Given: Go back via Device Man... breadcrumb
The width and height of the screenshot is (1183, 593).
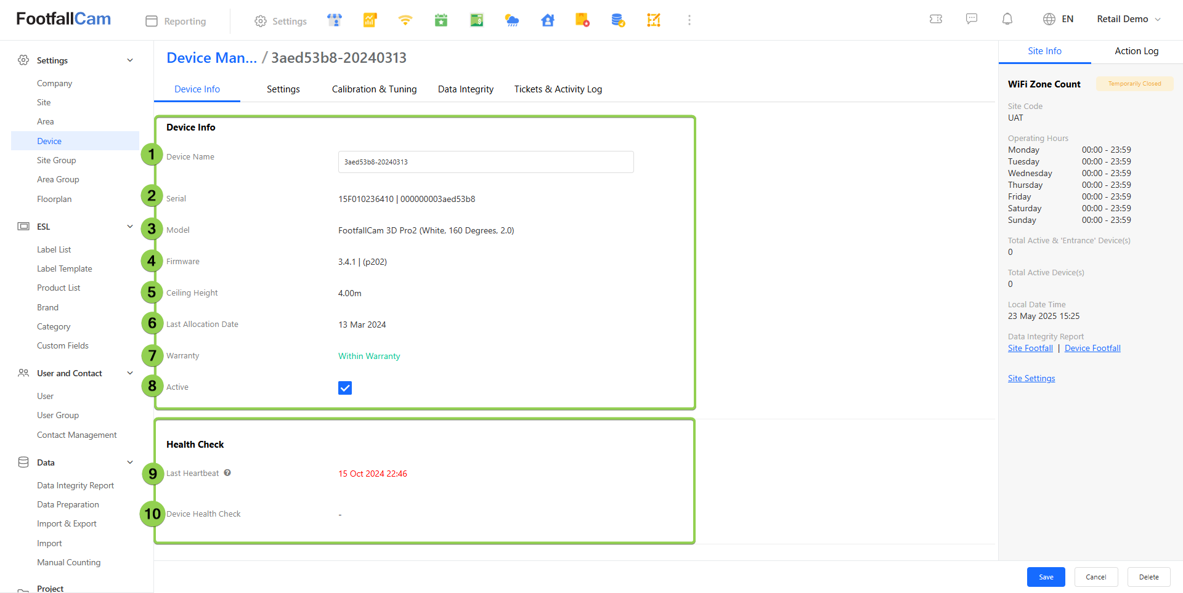Looking at the screenshot, I should (212, 58).
